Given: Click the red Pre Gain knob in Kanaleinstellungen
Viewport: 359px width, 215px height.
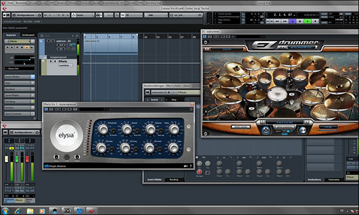Looking at the screenshot, I should point(199,172).
